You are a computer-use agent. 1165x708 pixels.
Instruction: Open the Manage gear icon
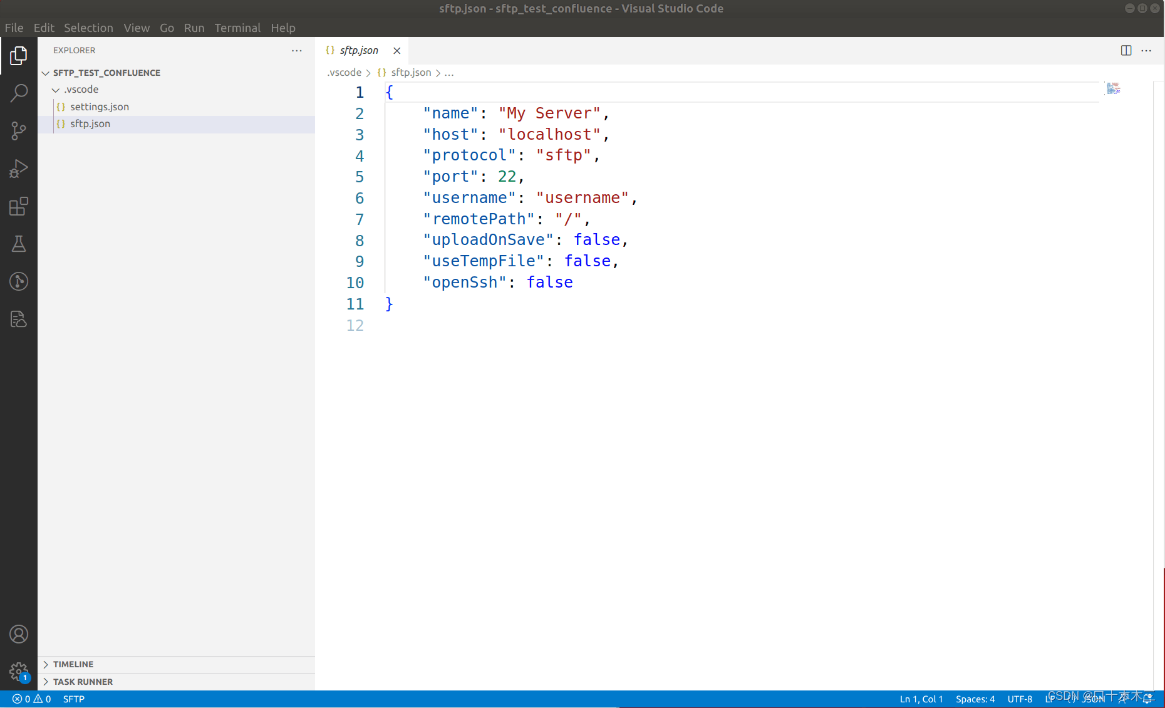19,672
